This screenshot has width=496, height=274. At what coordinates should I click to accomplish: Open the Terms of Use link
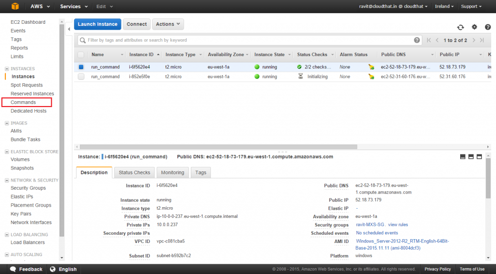(472, 269)
